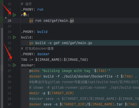
Task: Run the 'build' target via gutter play icon
Action: click(x=14, y=37)
